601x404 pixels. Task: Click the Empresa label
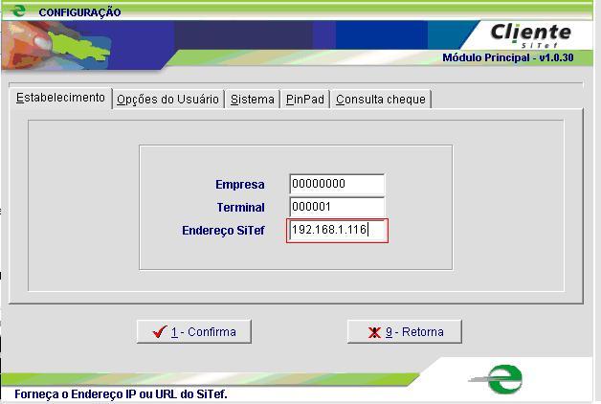pyautogui.click(x=239, y=185)
